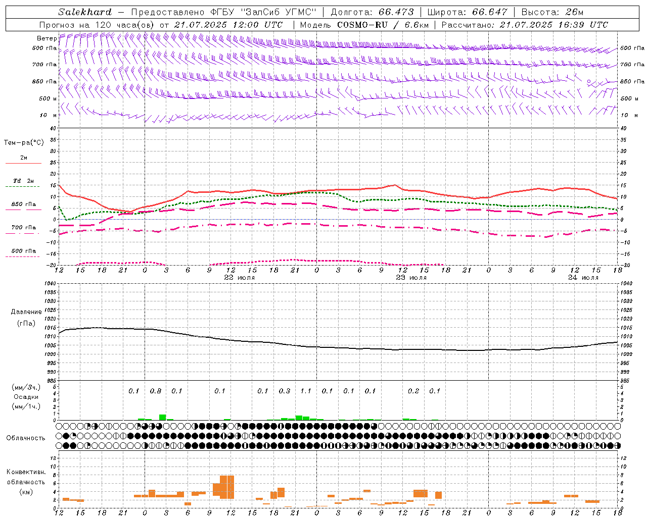
Task: Click the 700 гПа temperature legend label
Action: 24,227
